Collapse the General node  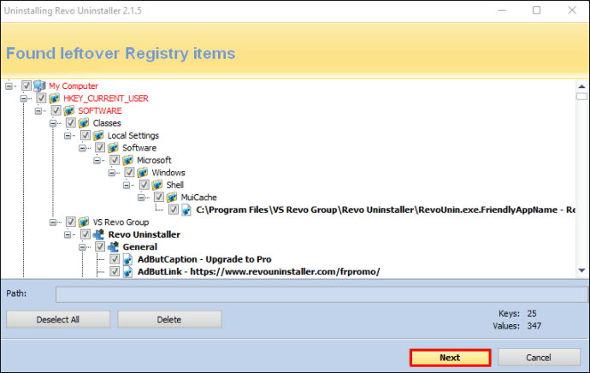click(x=82, y=247)
